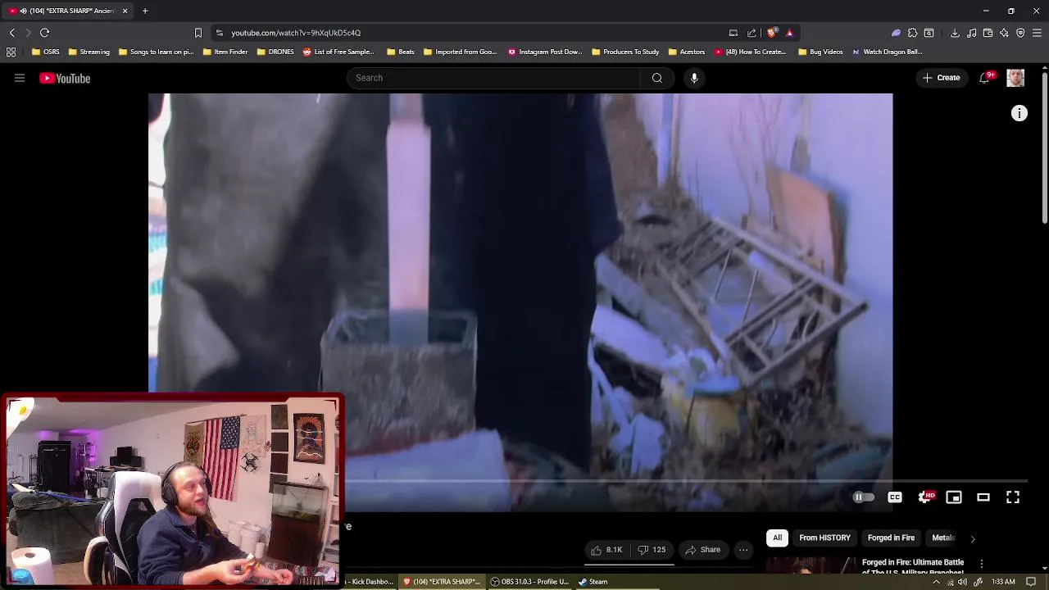Toggle the autoplay switch
1049x590 pixels.
[x=863, y=497]
